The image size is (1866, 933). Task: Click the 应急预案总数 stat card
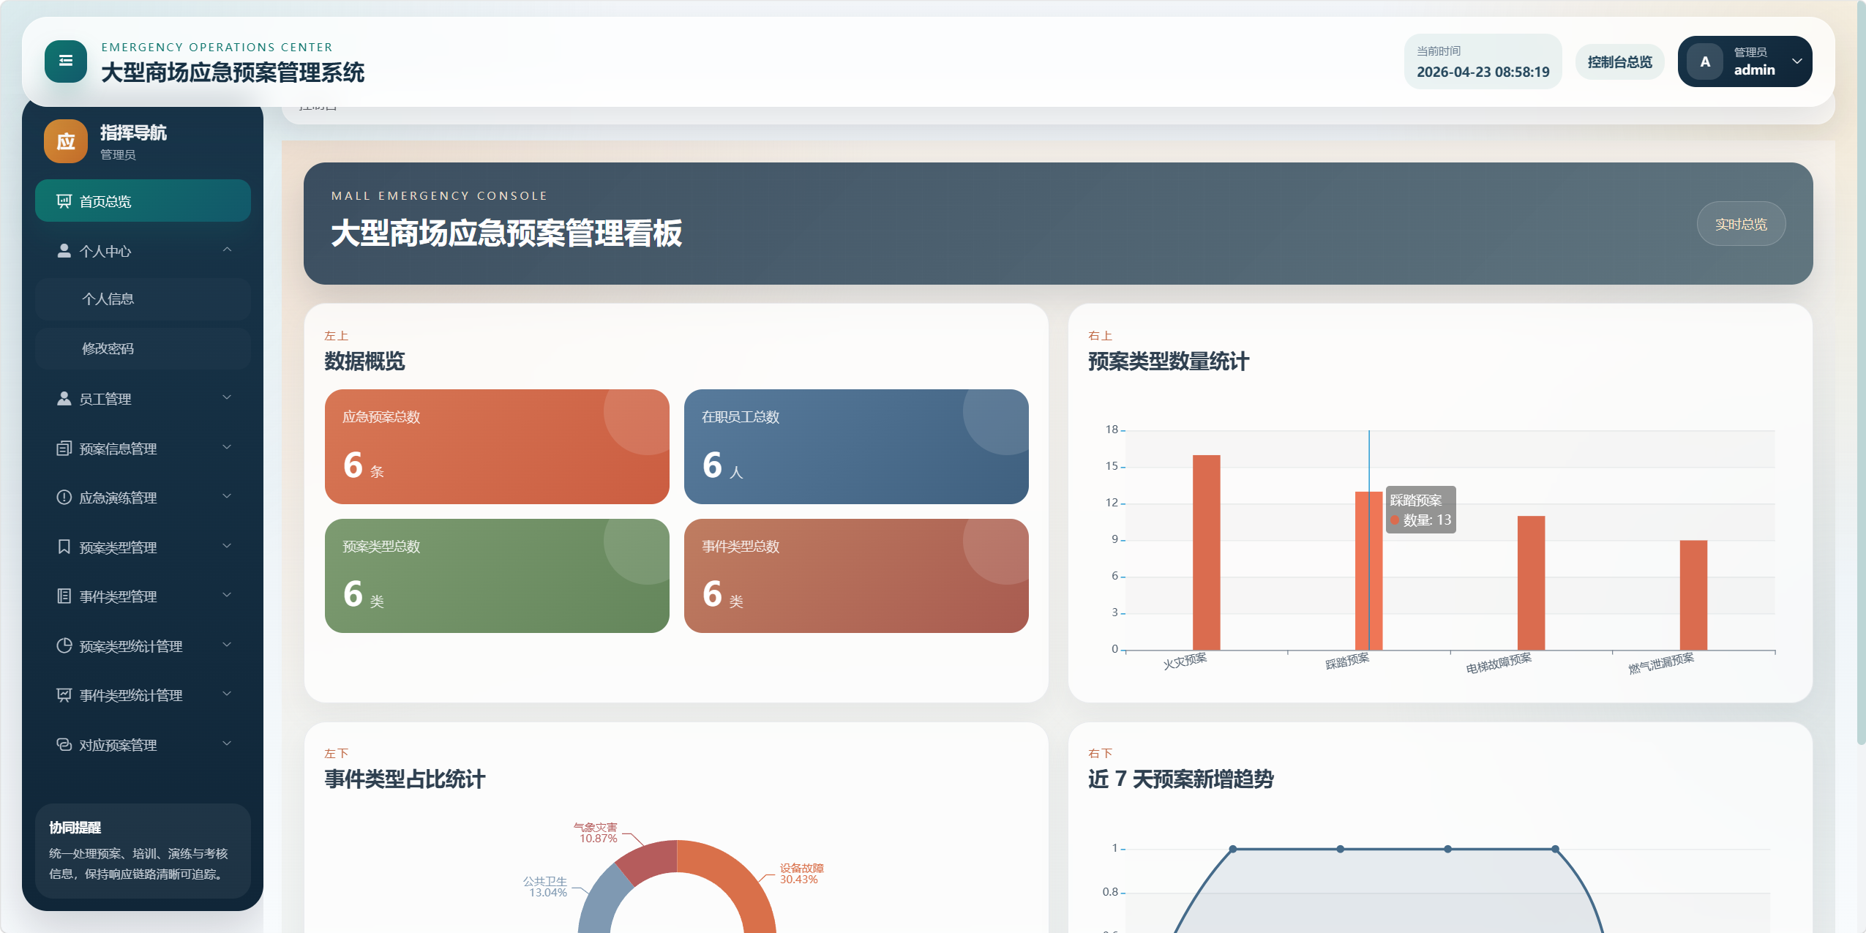(497, 446)
